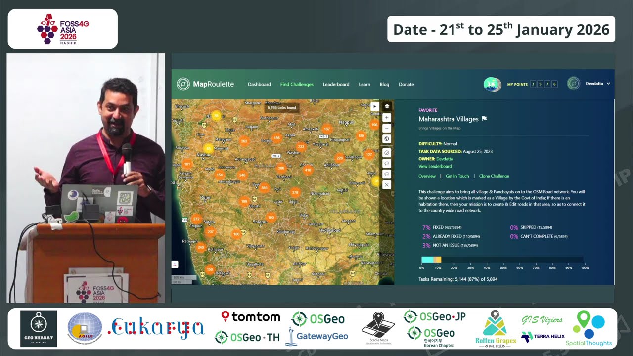Open the Blog link in navigation

point(384,84)
